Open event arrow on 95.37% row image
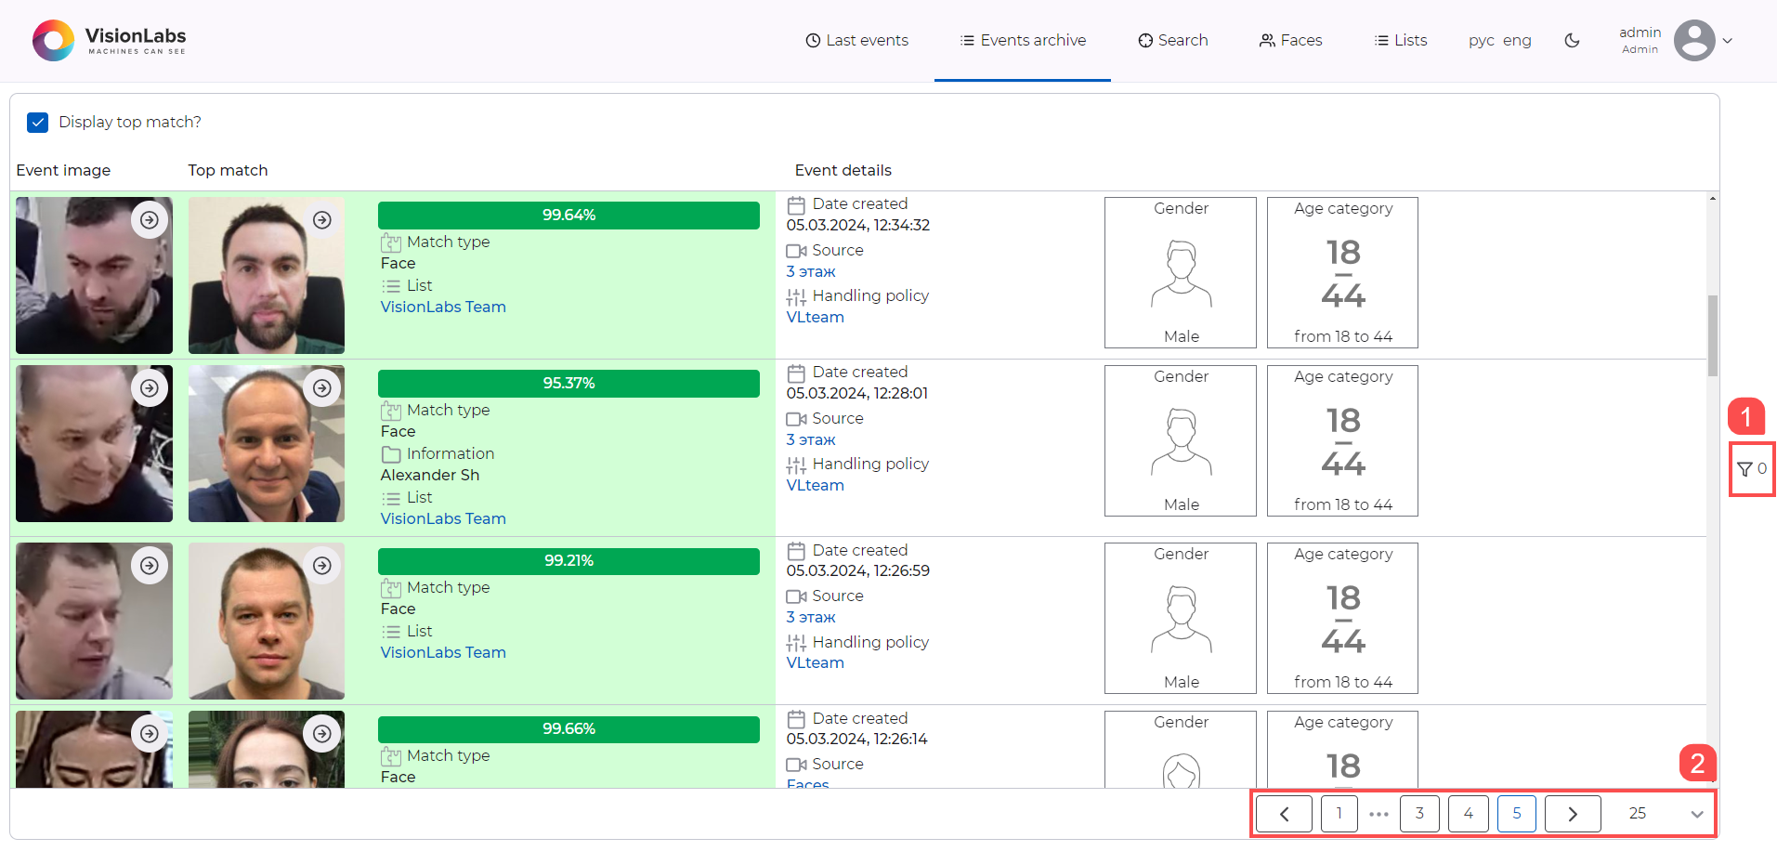 150,388
